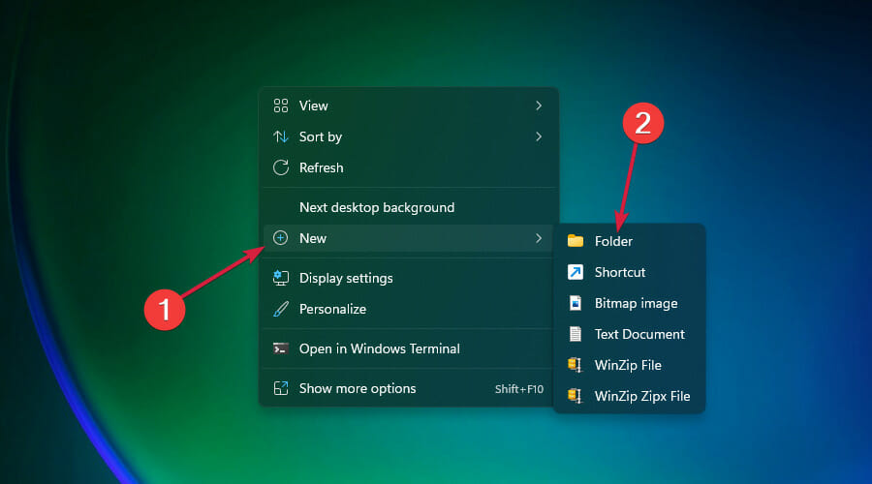The image size is (872, 484).
Task: Click the Display settings monitor icon
Action: (x=281, y=278)
